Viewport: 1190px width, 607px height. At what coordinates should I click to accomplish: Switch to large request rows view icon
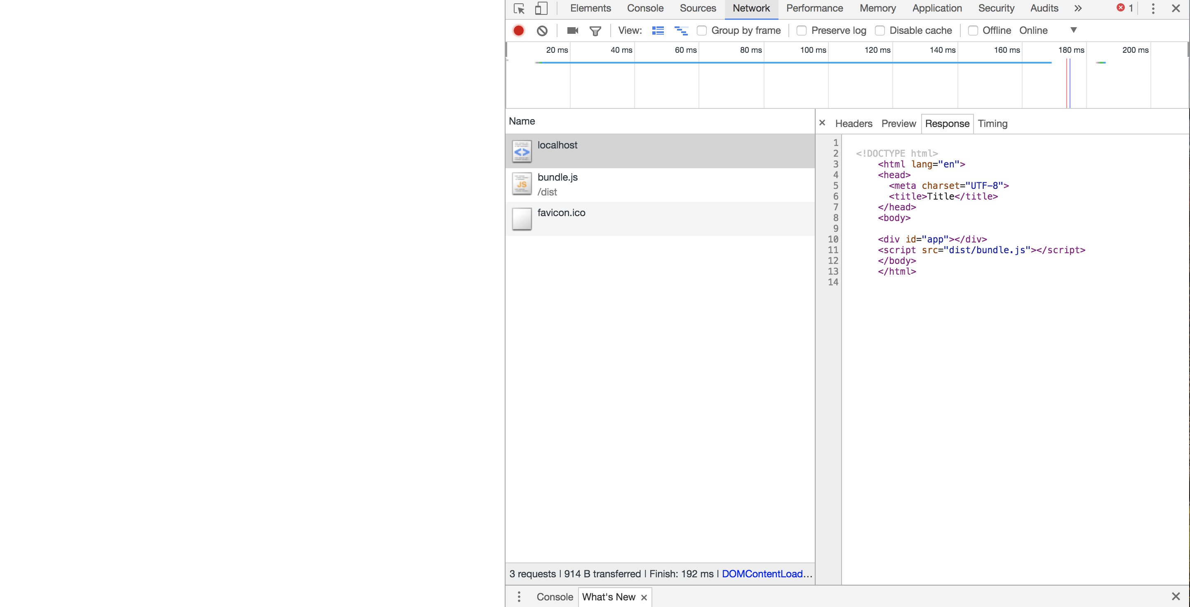658,31
